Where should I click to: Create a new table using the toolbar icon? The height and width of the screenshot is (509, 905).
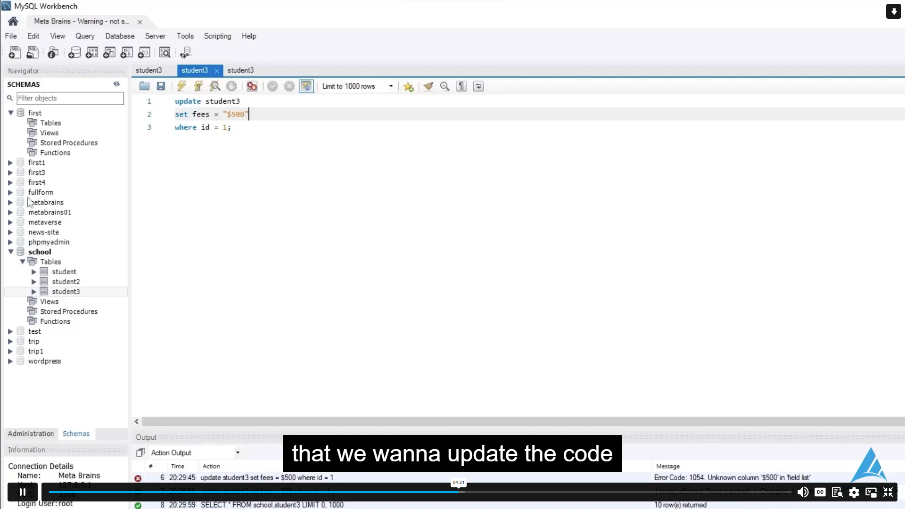pyautogui.click(x=92, y=52)
